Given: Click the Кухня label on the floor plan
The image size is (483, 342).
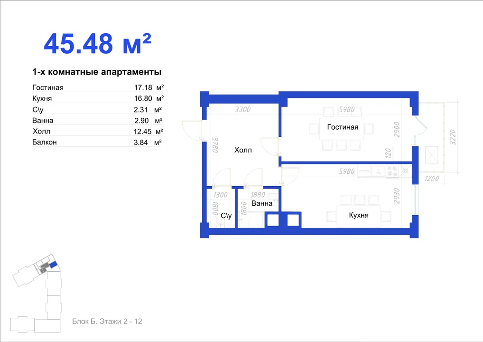Looking at the screenshot, I should click(x=359, y=215).
